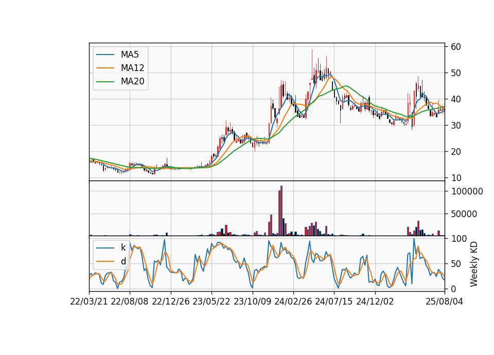The width and height of the screenshot is (494, 355).
Task: Click the 23/05/22 date label
Action: click(211, 301)
